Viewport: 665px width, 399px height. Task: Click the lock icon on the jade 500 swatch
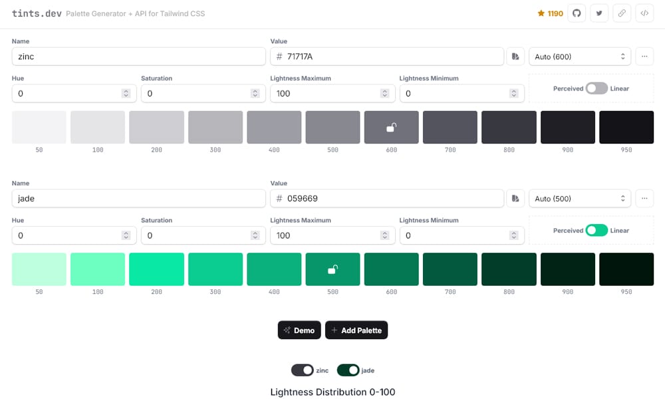[332, 268]
